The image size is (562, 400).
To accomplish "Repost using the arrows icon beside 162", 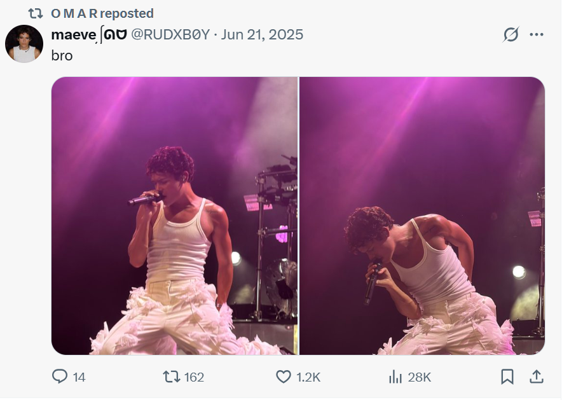I will (171, 377).
